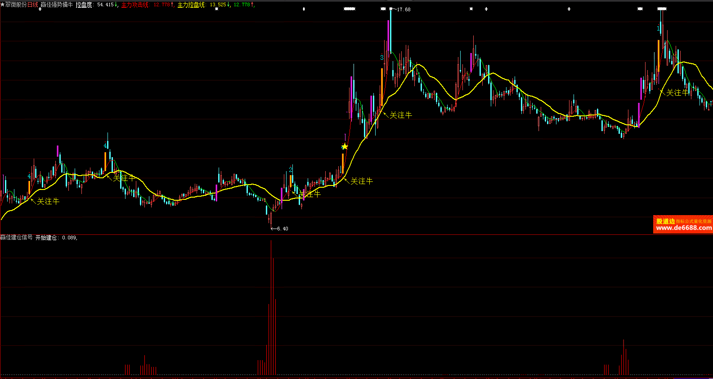Click the 17.68 high price label
Viewport: 713px width, 379px height.
[403, 9]
